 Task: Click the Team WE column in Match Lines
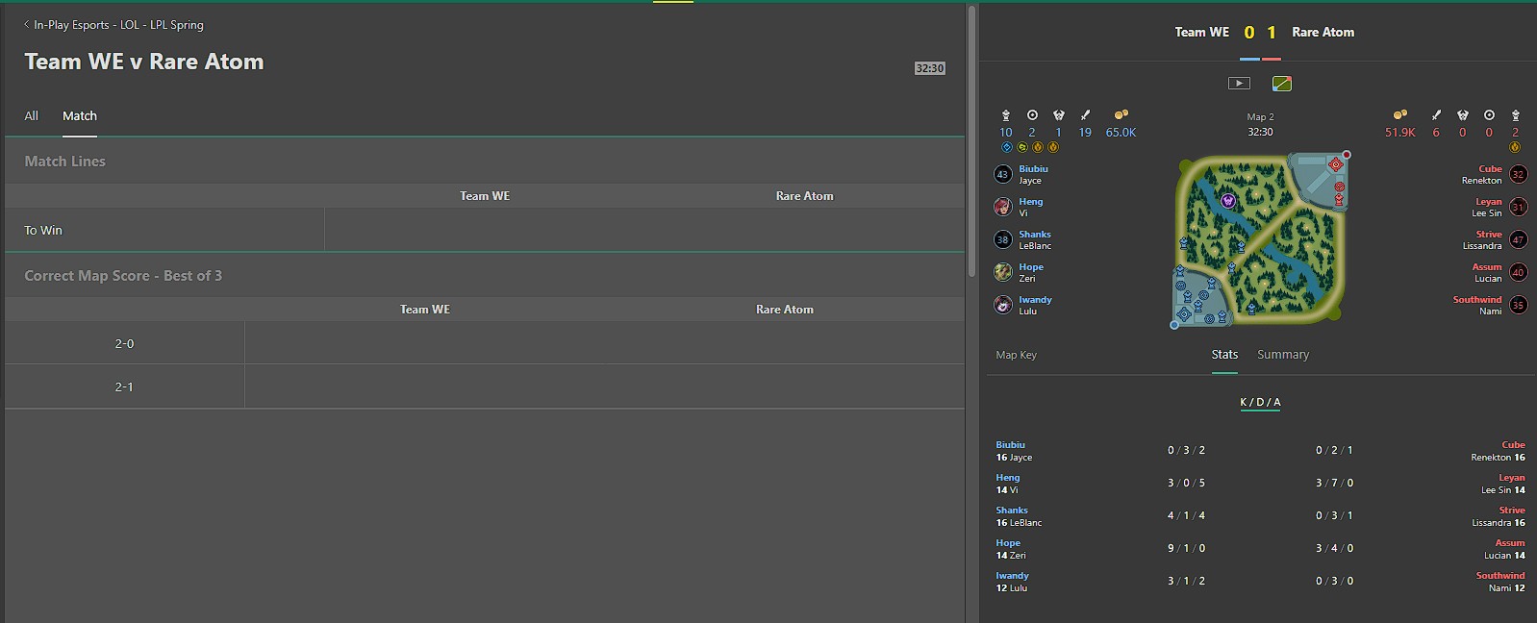485,196
